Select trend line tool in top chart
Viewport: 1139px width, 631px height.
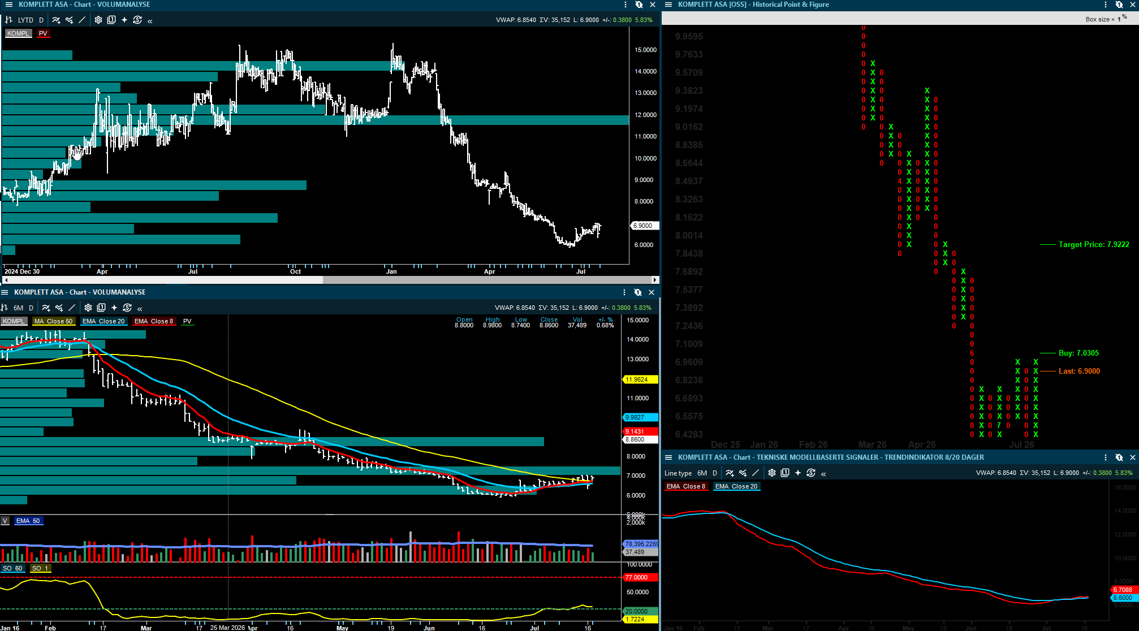click(x=82, y=20)
